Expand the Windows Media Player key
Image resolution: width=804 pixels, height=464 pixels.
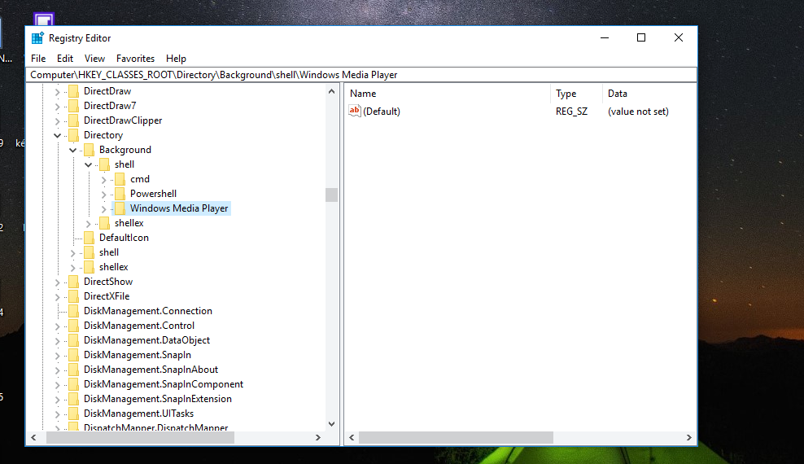(x=103, y=208)
